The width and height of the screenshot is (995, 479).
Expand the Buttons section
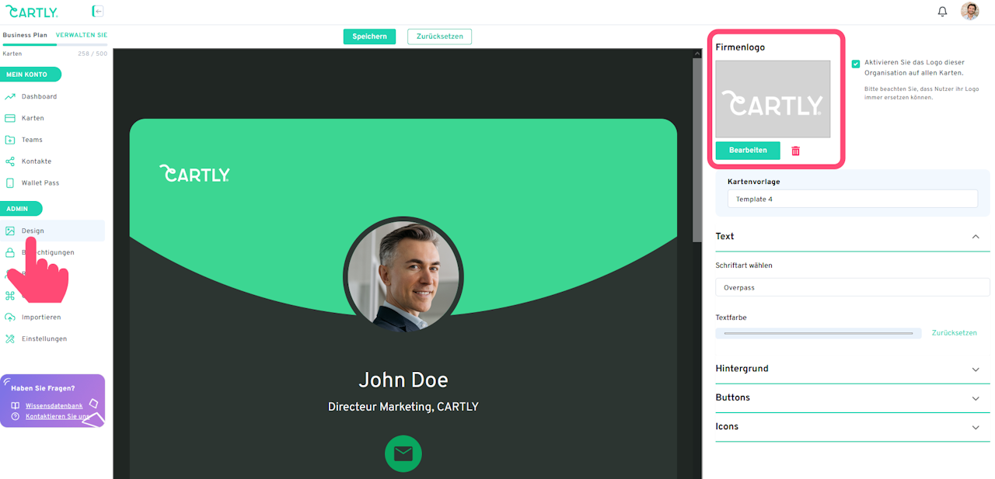[976, 398]
